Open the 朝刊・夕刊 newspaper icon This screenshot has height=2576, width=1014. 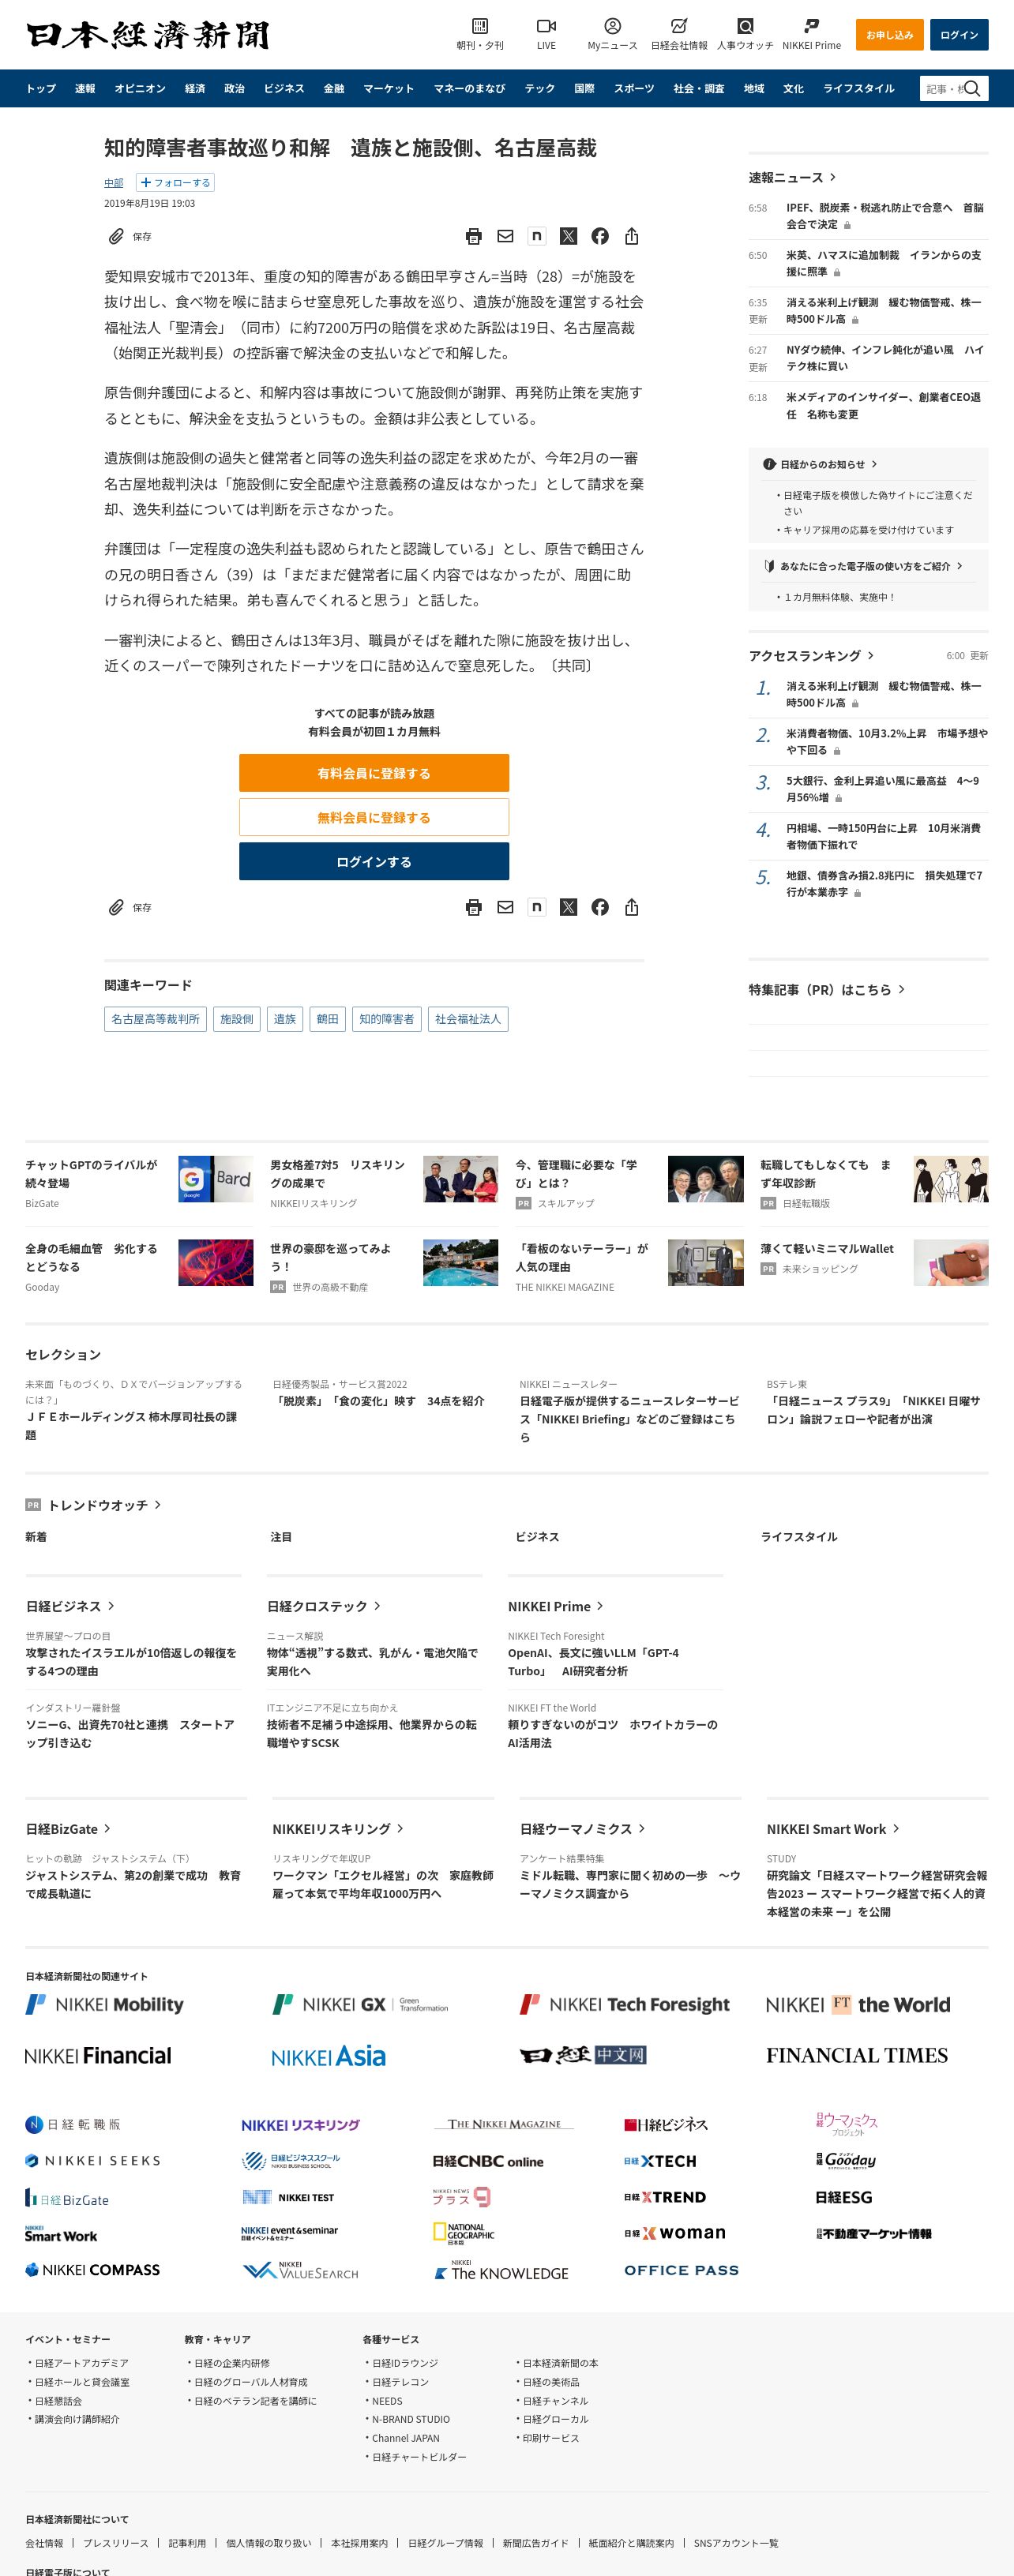pyautogui.click(x=480, y=26)
